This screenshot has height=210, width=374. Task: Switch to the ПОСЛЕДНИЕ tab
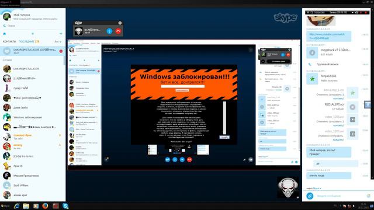pos(26,41)
